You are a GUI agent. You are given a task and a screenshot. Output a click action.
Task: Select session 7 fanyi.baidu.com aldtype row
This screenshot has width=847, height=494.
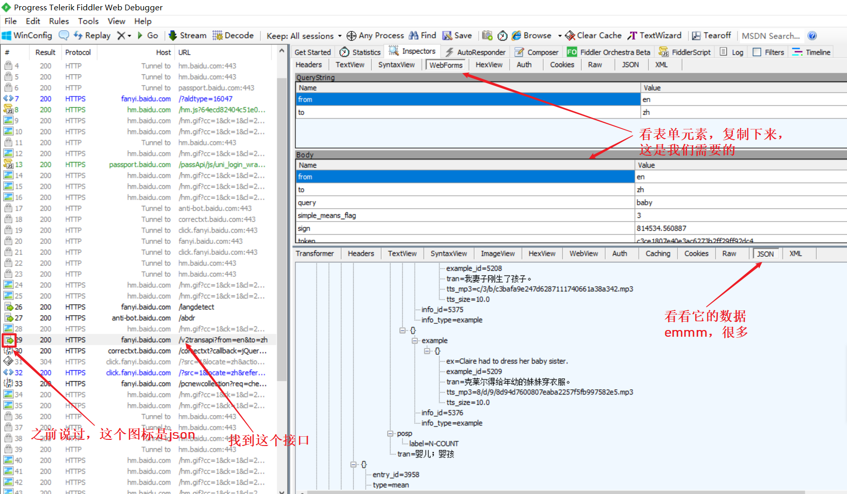pos(138,98)
